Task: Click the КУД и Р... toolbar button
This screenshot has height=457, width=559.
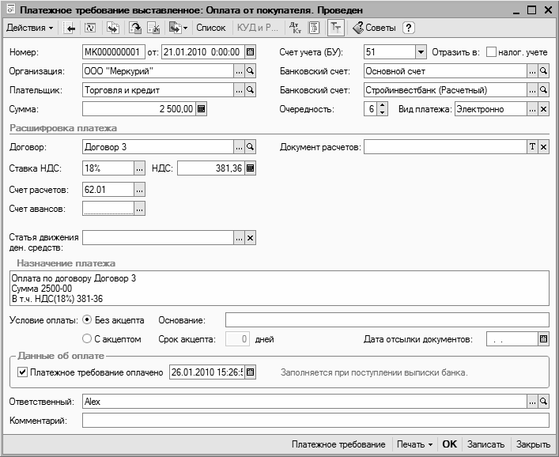Action: pos(258,28)
